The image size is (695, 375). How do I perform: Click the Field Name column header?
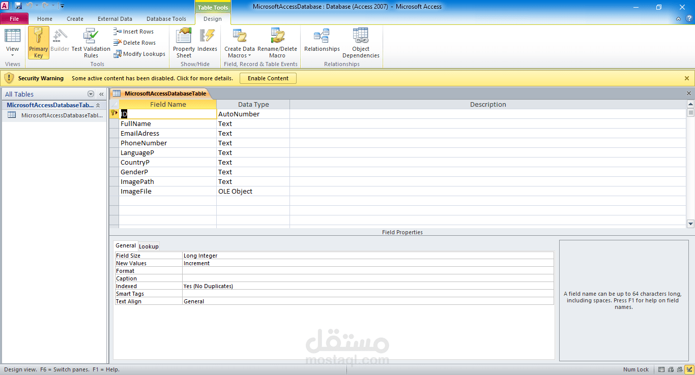point(168,104)
